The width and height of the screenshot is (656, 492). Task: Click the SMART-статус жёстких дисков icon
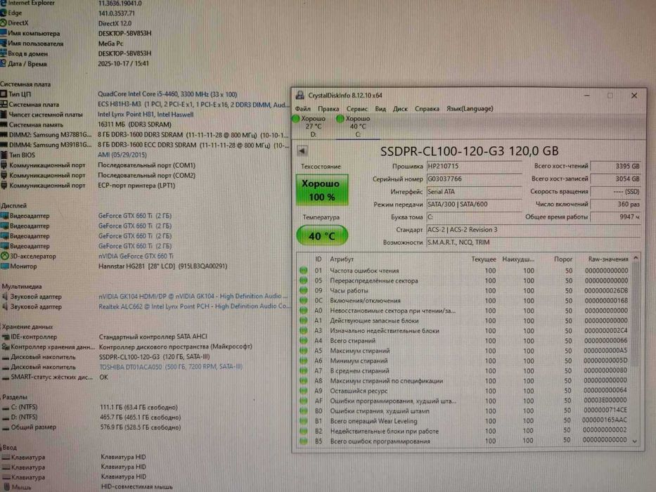(x=6, y=377)
